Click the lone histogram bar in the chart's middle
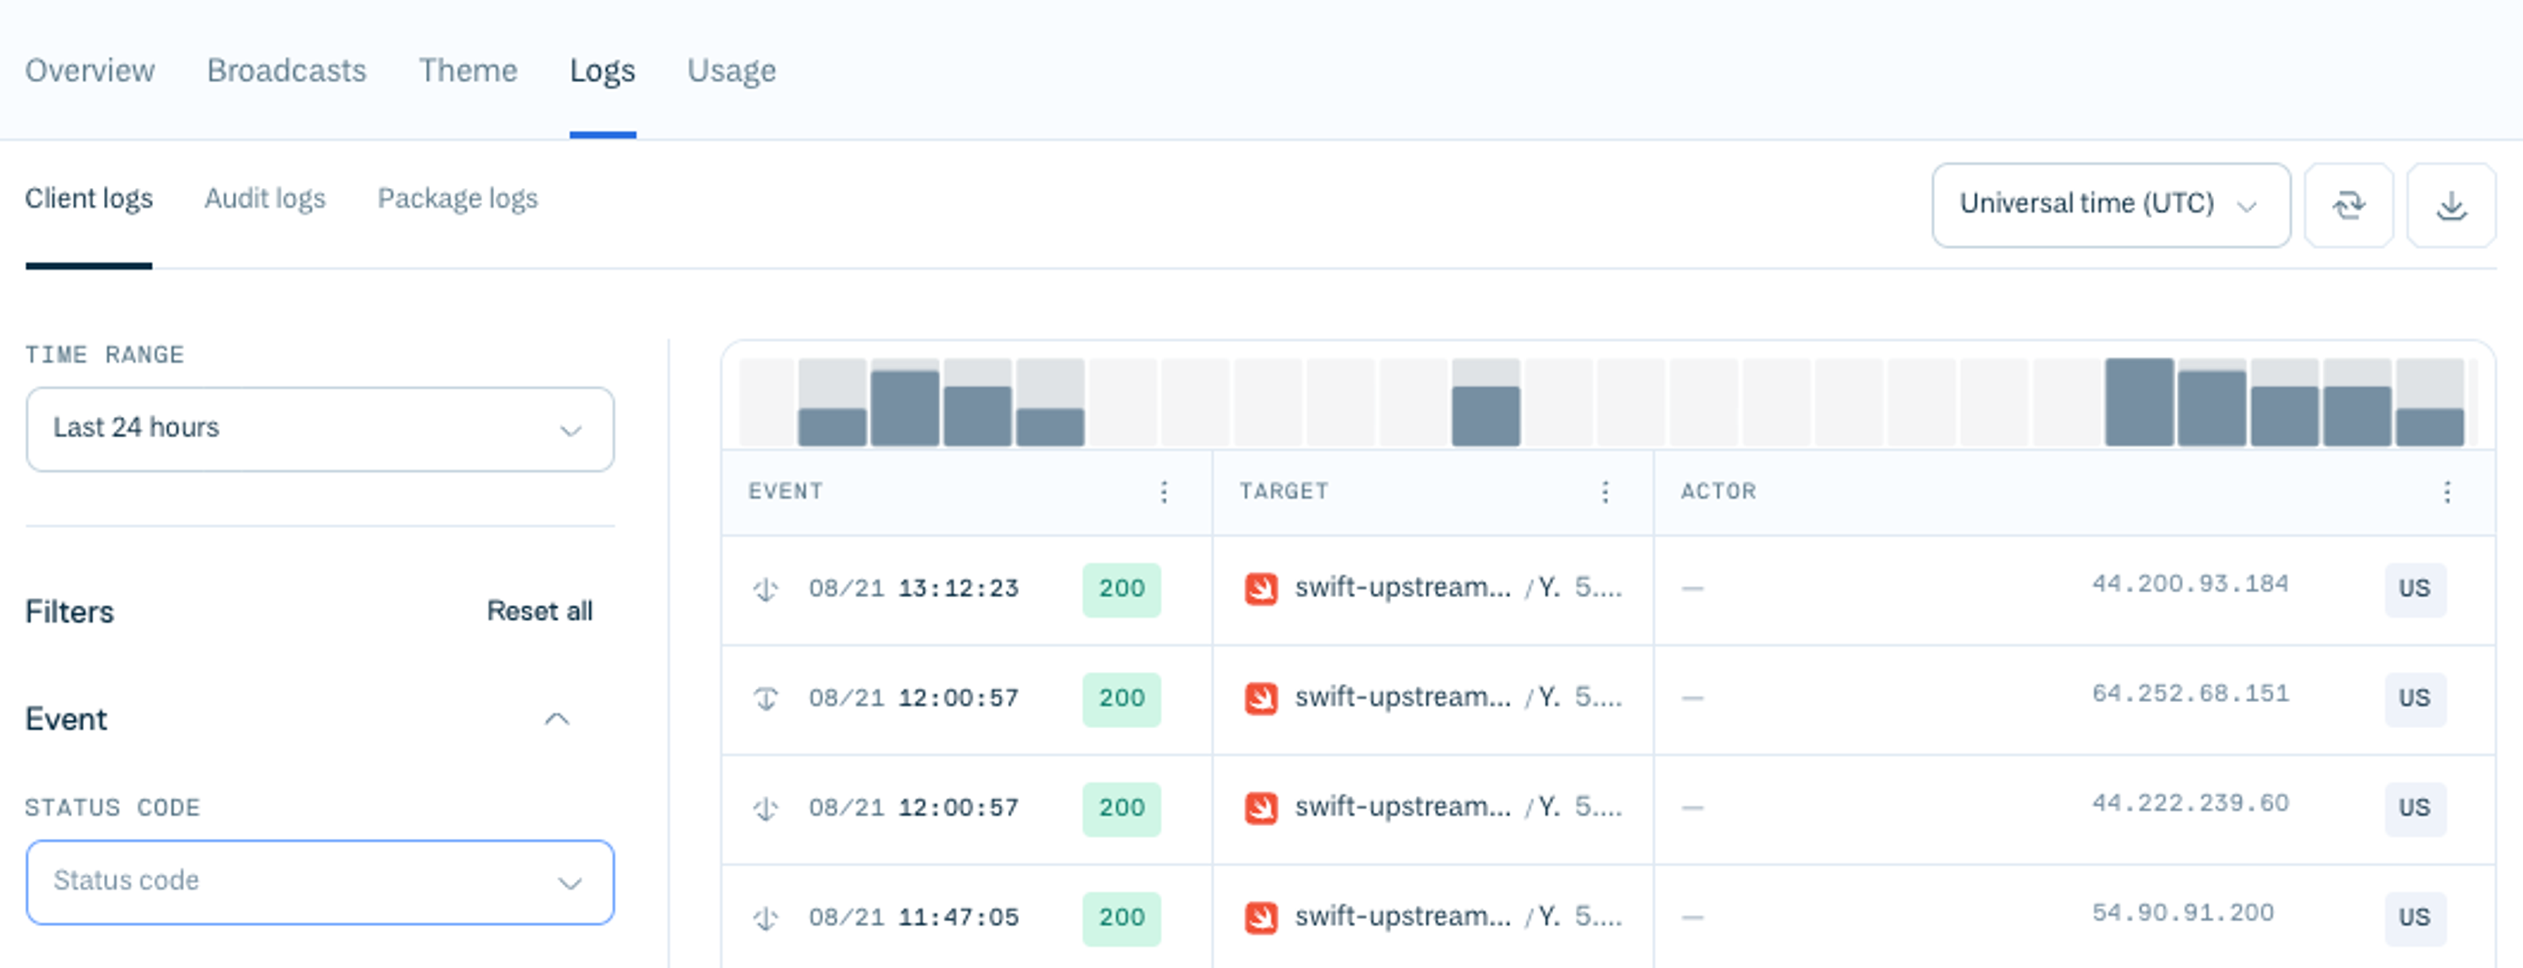Image resolution: width=2523 pixels, height=968 pixels. pos(1485,416)
